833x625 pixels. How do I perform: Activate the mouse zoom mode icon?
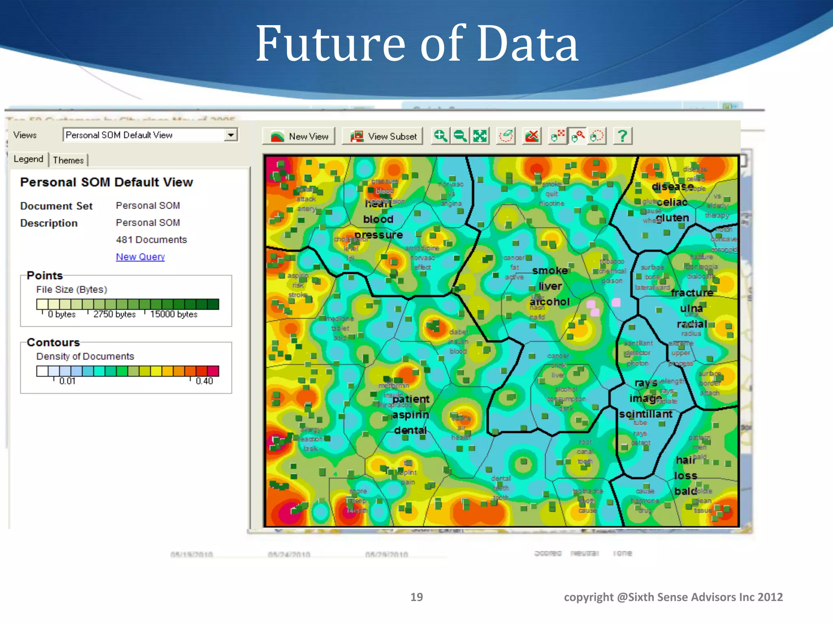pos(578,136)
